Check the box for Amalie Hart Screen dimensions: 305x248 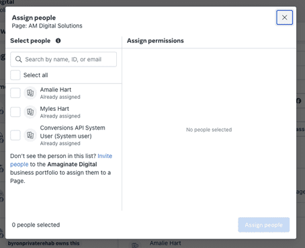15,93
